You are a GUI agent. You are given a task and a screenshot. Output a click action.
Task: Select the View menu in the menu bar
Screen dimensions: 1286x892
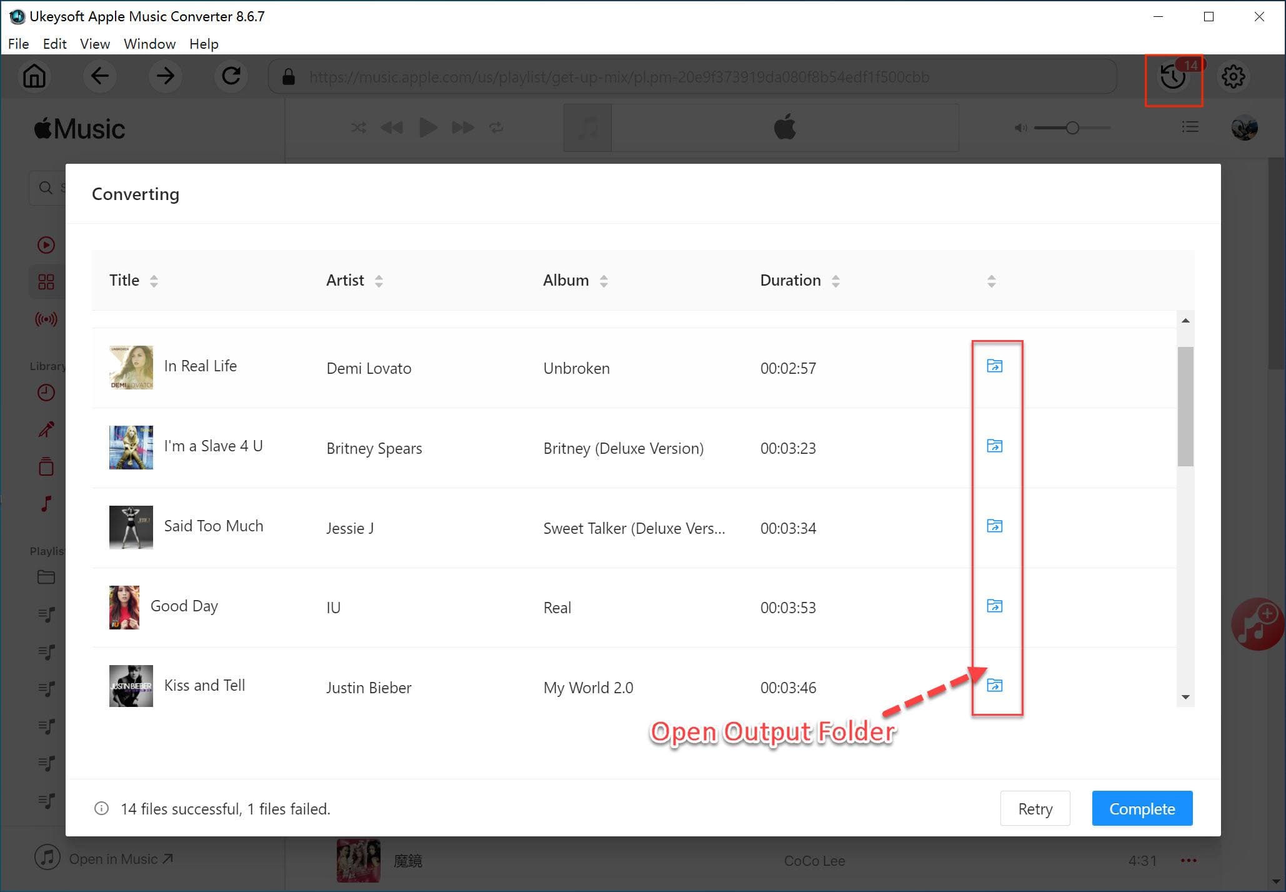click(94, 44)
